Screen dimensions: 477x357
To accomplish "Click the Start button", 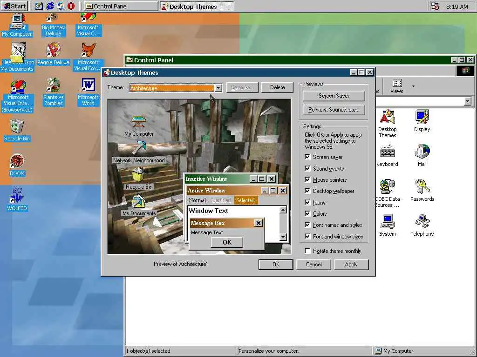I will point(14,6).
